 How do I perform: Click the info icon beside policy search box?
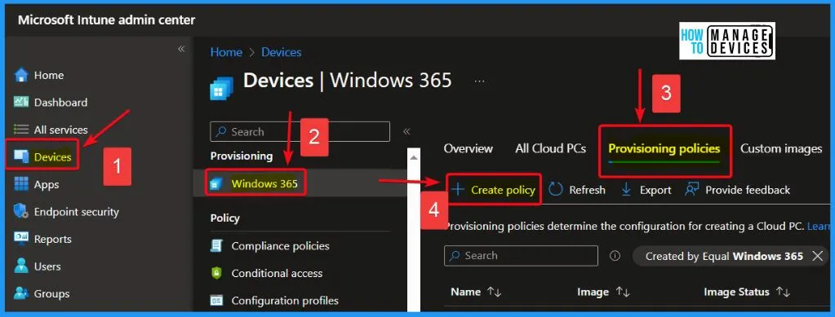(615, 256)
